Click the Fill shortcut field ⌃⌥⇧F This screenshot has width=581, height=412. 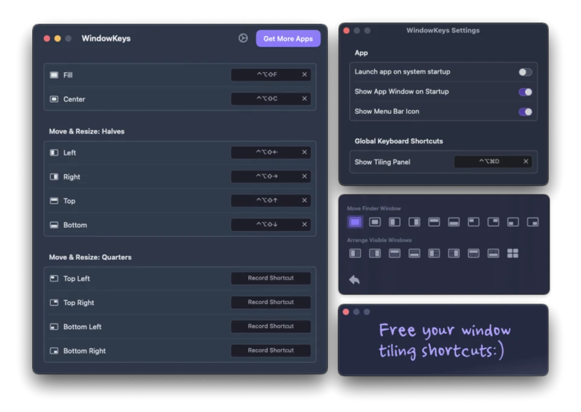pos(271,75)
